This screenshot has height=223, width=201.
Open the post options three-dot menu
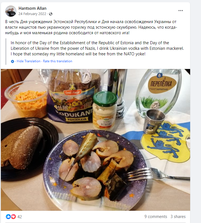point(180,11)
